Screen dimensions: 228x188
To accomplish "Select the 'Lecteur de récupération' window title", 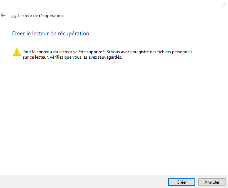I will [40, 16].
